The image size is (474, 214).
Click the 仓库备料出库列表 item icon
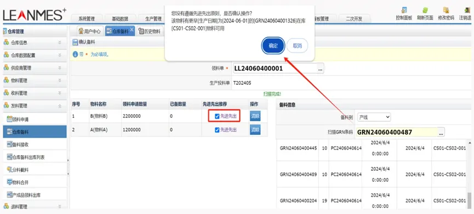[x=9, y=157]
